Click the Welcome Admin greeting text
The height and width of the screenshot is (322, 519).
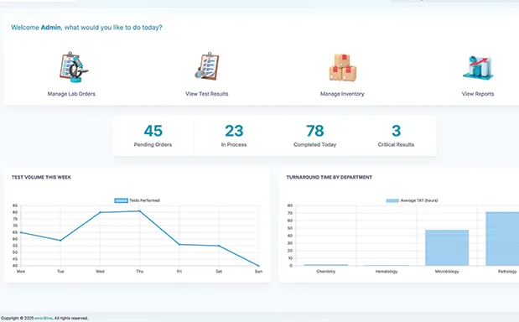[x=86, y=28]
